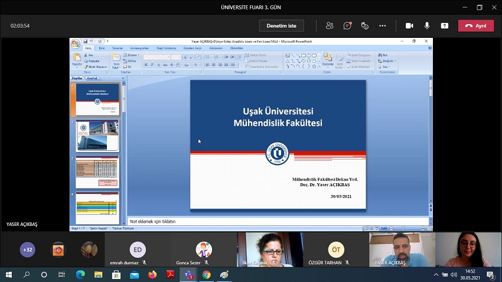This screenshot has width=502, height=282.
Task: Open the Windows Start menu
Action: point(9,275)
